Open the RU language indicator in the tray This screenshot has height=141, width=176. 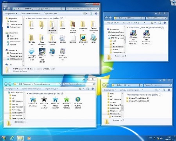151,138
